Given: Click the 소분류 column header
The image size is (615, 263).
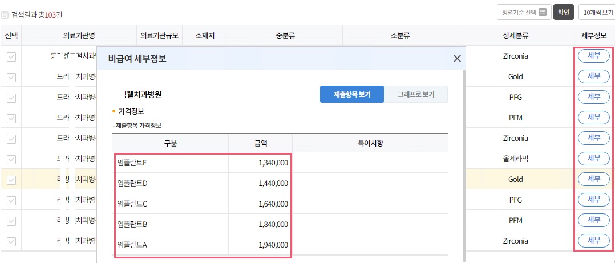Looking at the screenshot, I should click(x=400, y=36).
